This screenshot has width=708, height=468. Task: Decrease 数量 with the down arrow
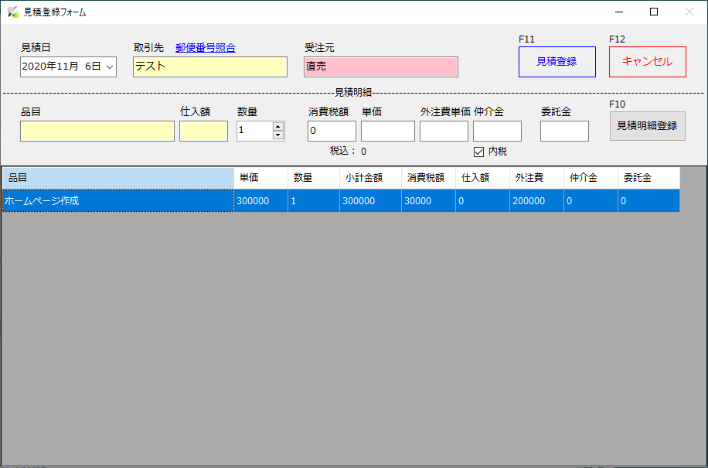[x=278, y=135]
